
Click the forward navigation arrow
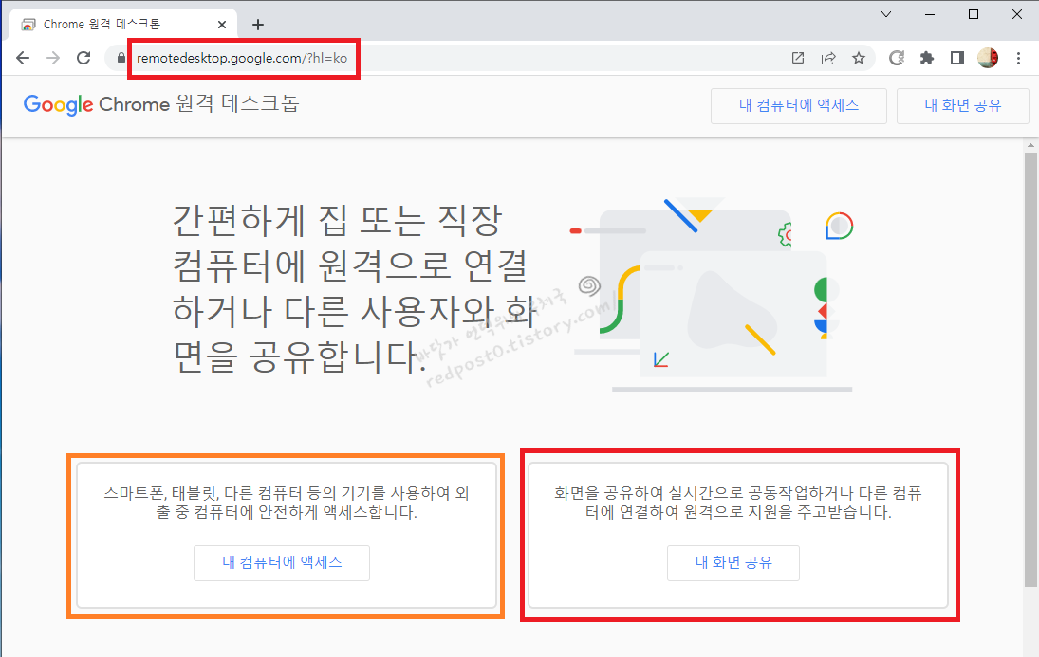point(53,58)
